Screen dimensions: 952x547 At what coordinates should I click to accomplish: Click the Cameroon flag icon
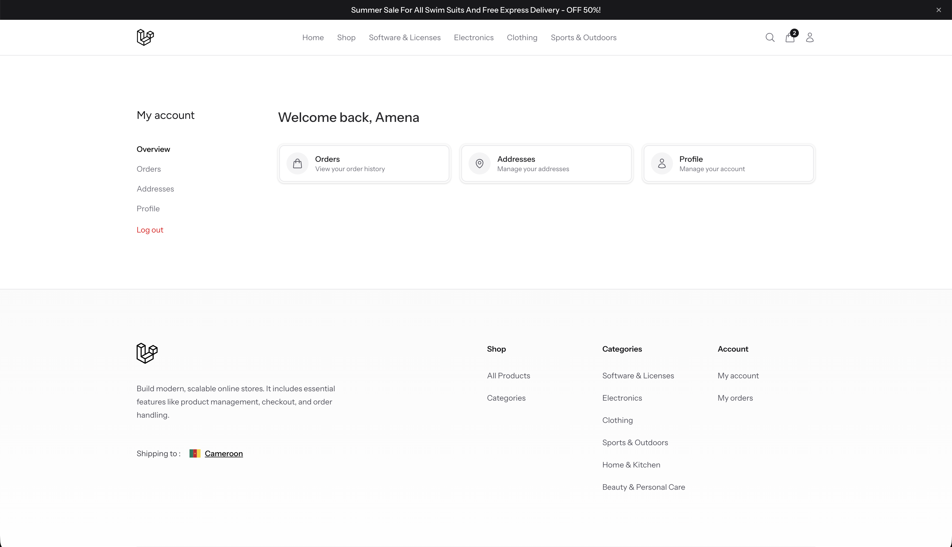click(x=195, y=453)
